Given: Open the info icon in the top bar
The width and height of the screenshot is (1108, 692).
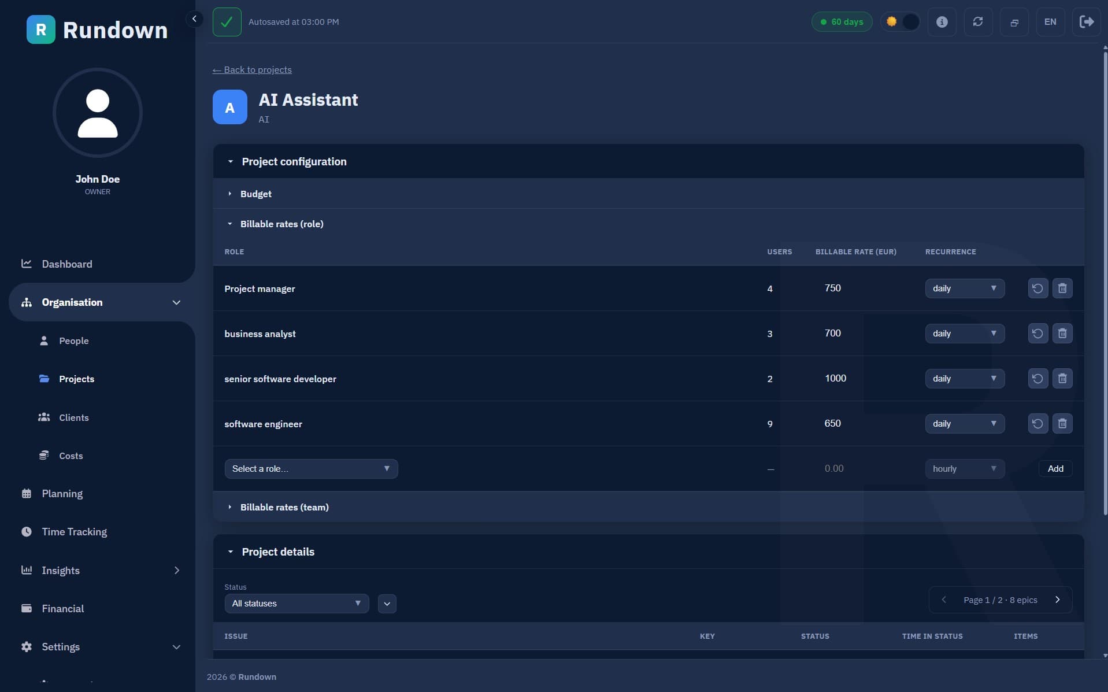Looking at the screenshot, I should click(942, 22).
